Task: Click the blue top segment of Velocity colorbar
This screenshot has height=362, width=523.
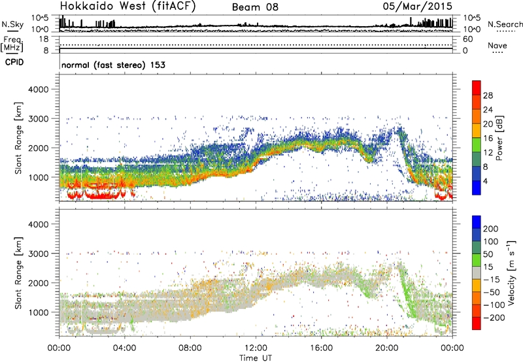Action: pos(477,222)
